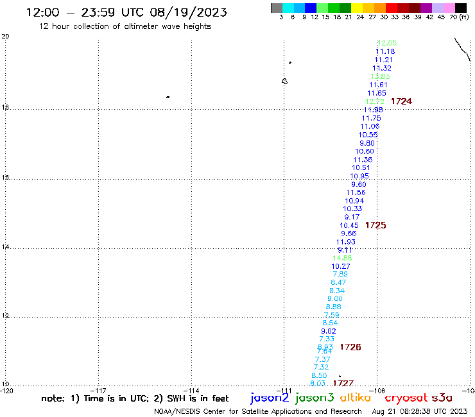Click the 12.05 wave height reading
Viewport: 475px width, 417px height.
387,43
